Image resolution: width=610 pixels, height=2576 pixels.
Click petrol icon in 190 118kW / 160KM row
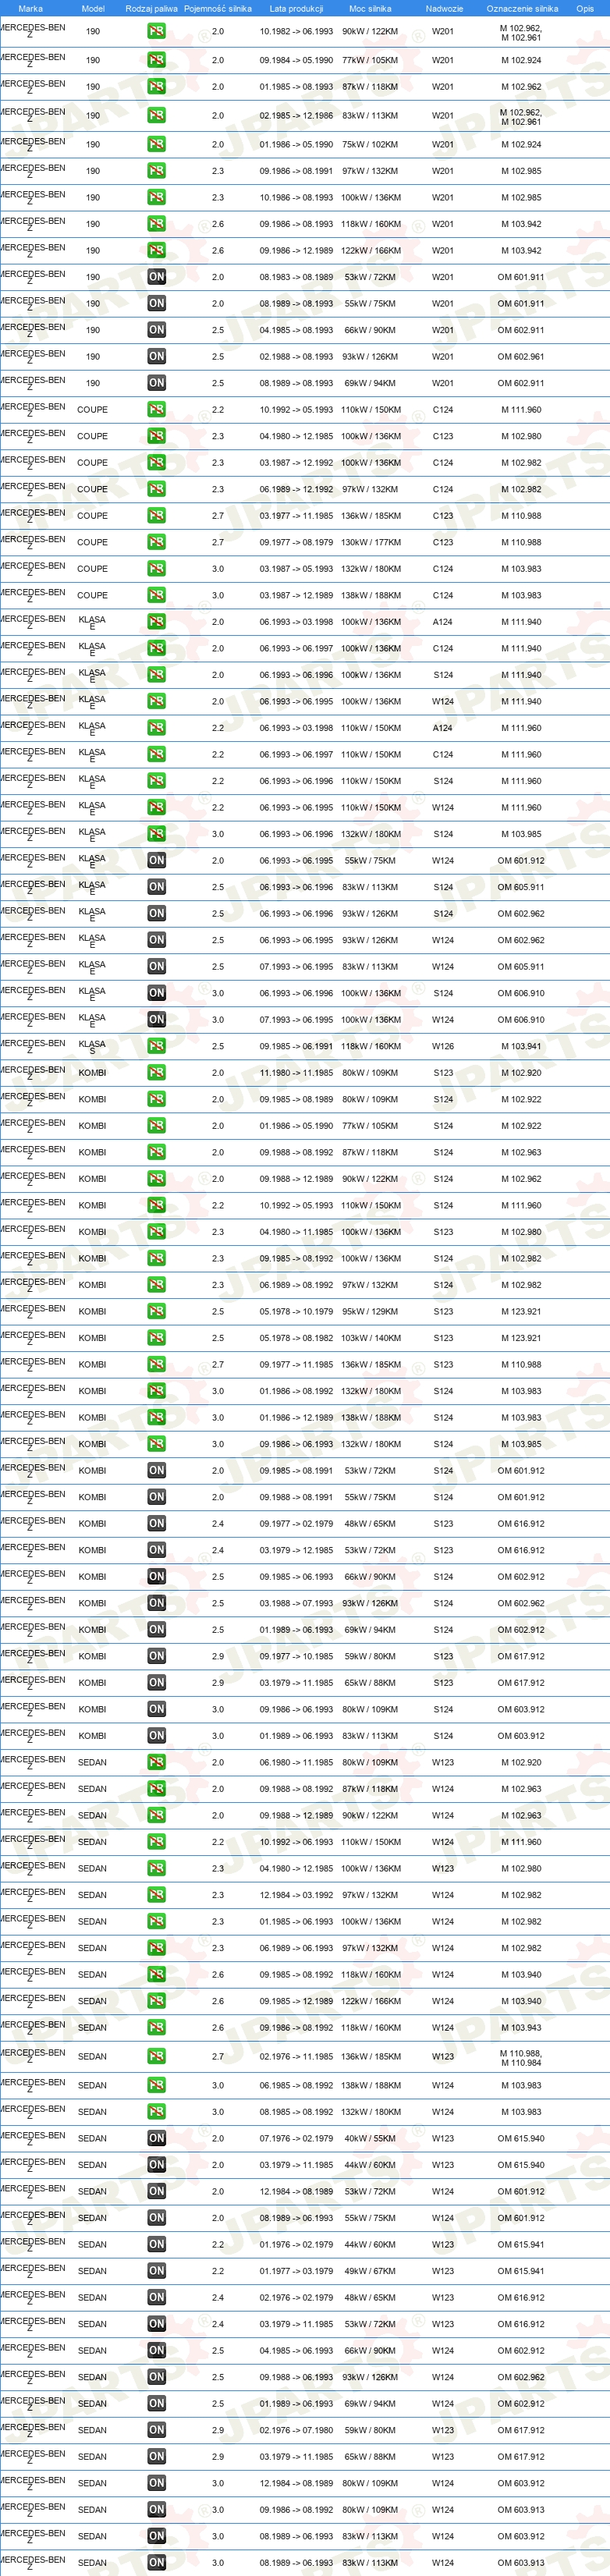click(156, 224)
